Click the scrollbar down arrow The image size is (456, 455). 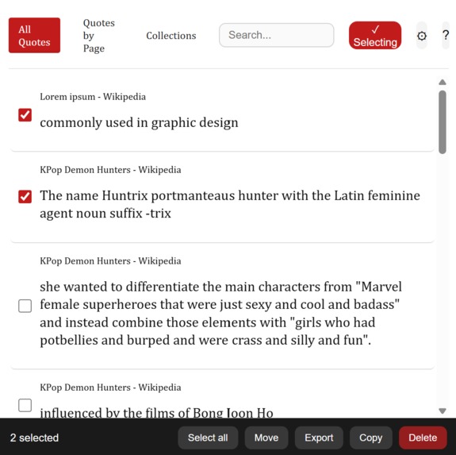point(443,411)
